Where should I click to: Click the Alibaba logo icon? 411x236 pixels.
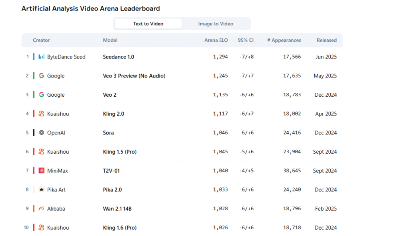coord(41,209)
